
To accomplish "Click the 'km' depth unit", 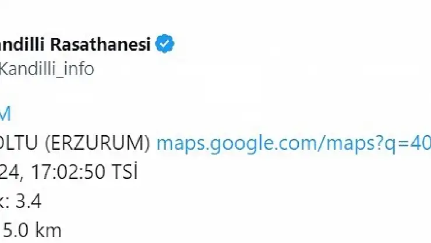I will click(x=49, y=230).
